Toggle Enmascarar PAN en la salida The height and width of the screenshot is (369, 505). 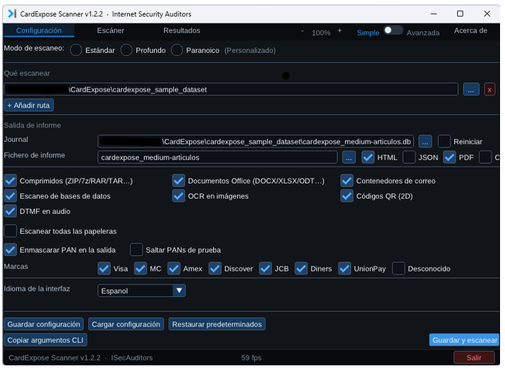(11, 250)
